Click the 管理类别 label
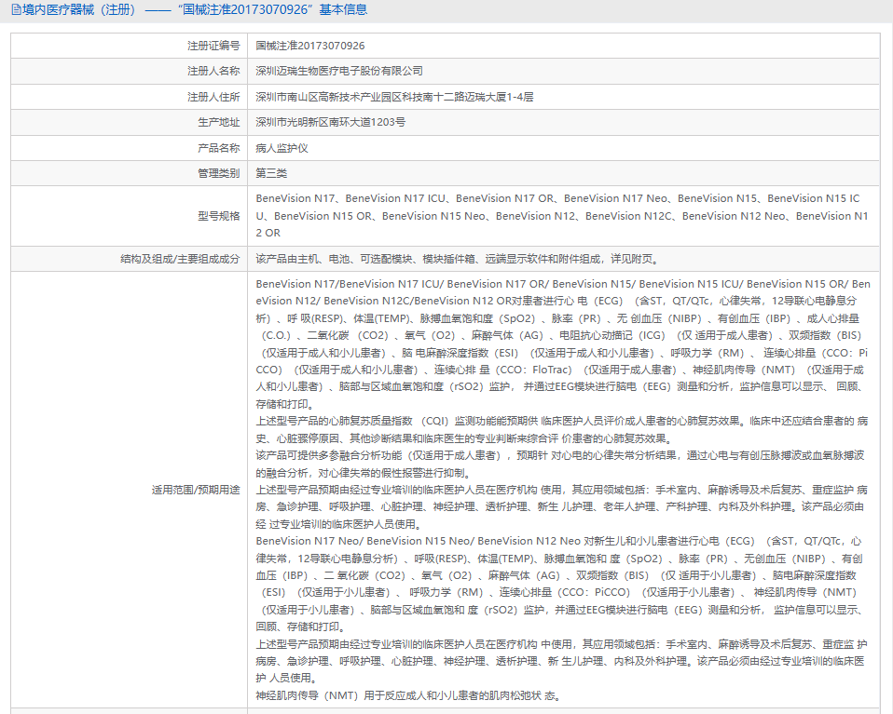Image resolution: width=893 pixels, height=714 pixels. click(x=219, y=173)
